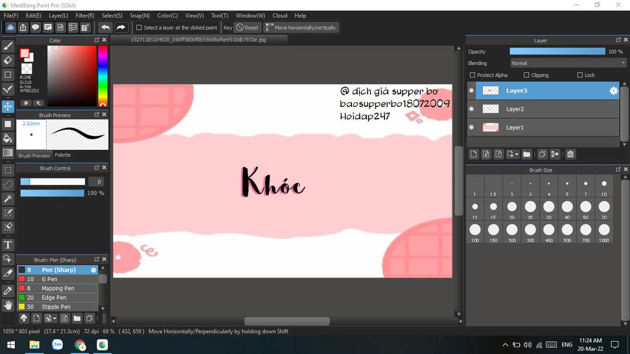Expand the add-layer dropdown arrow
This screenshot has width=630, height=354.
517,154
